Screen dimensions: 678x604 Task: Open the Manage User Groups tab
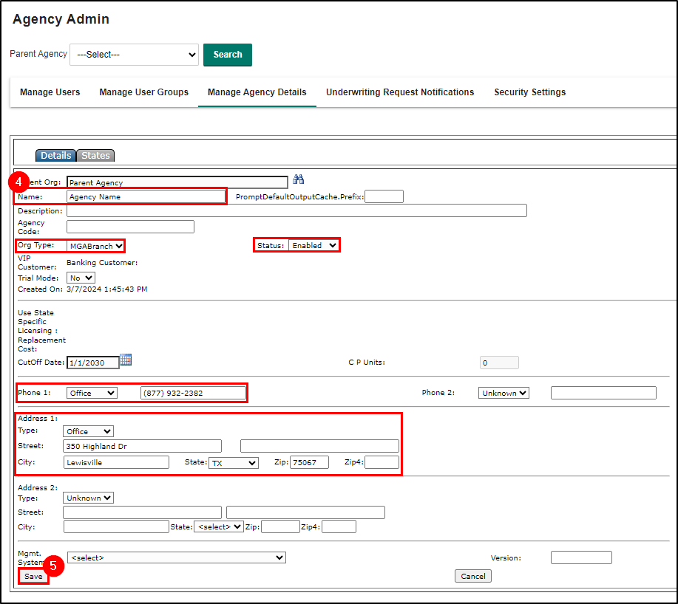143,92
